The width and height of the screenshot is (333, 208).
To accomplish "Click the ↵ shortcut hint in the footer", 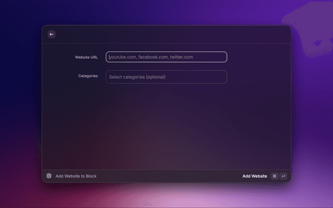I will coord(283,176).
